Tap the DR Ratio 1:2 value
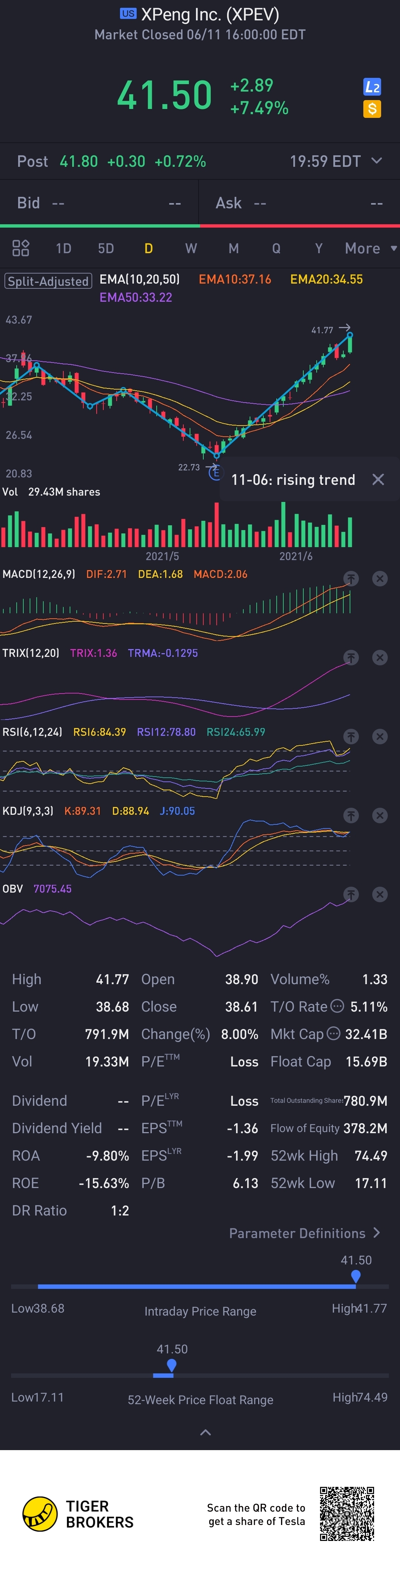The image size is (400, 1578). coord(120,1210)
